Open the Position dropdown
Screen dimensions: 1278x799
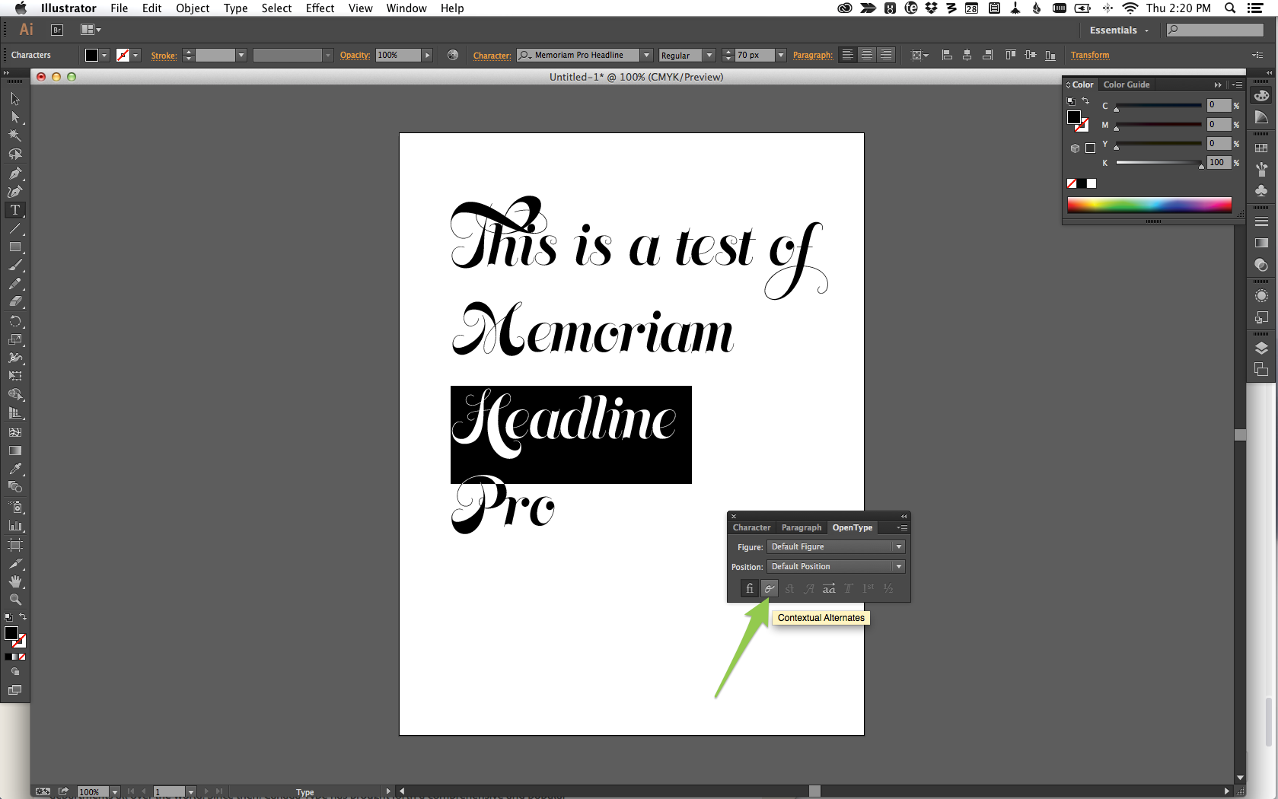(x=836, y=566)
